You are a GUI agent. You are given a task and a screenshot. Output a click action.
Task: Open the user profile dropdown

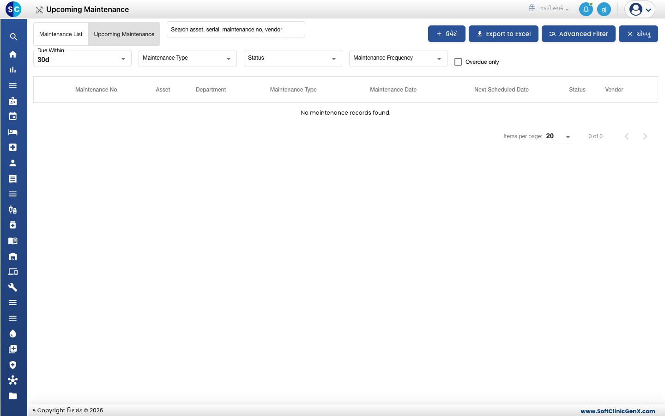(x=640, y=9)
